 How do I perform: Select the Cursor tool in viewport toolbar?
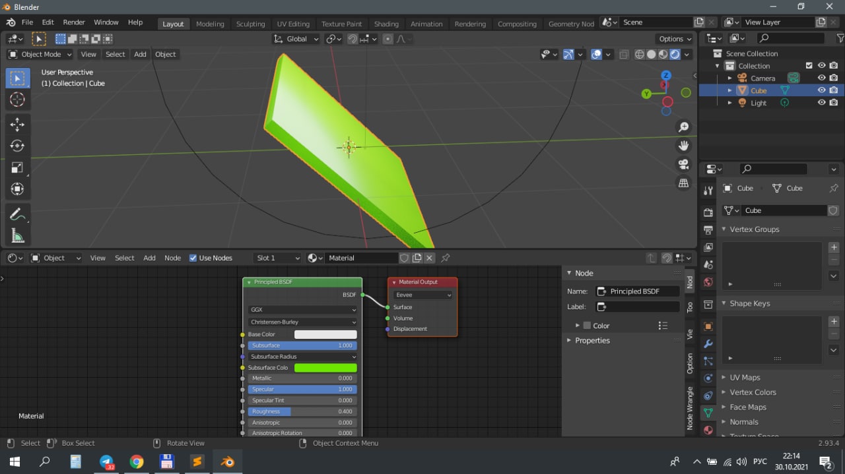(x=18, y=100)
